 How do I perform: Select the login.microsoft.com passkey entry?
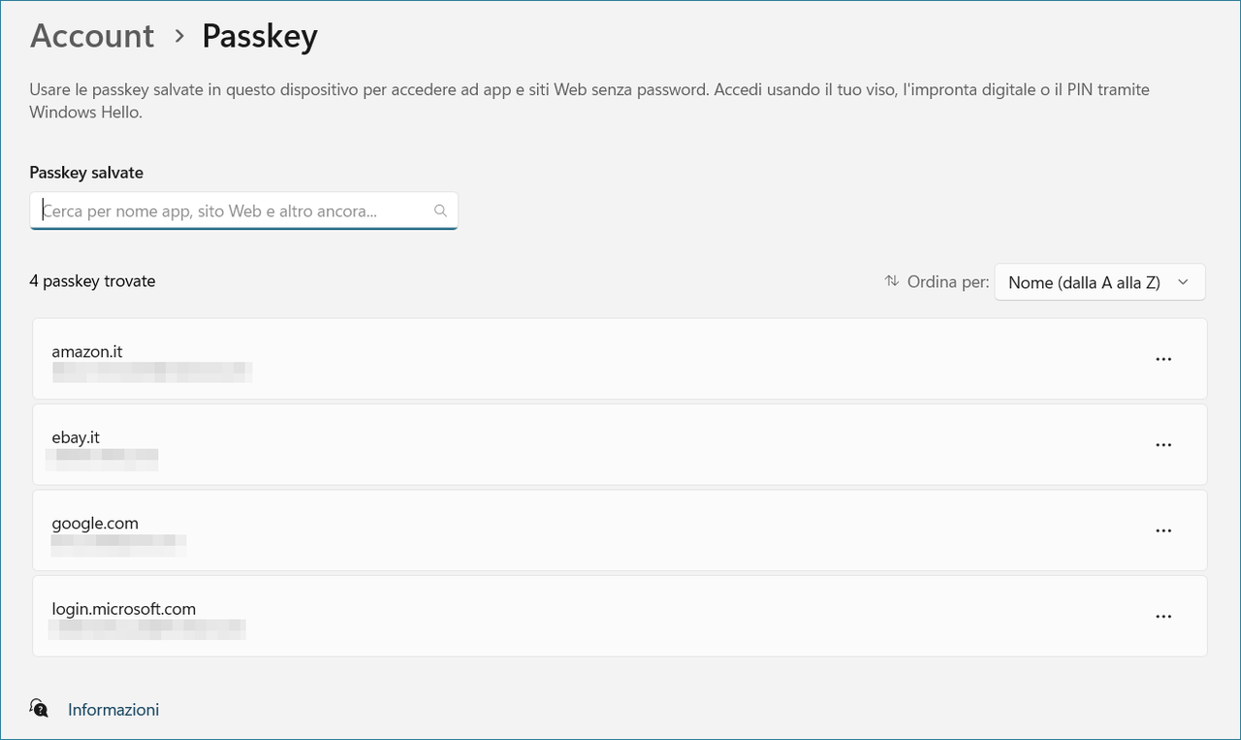620,616
